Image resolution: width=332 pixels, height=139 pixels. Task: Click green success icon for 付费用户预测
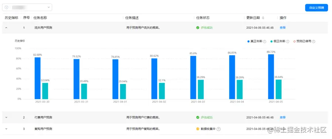tap(198, 118)
